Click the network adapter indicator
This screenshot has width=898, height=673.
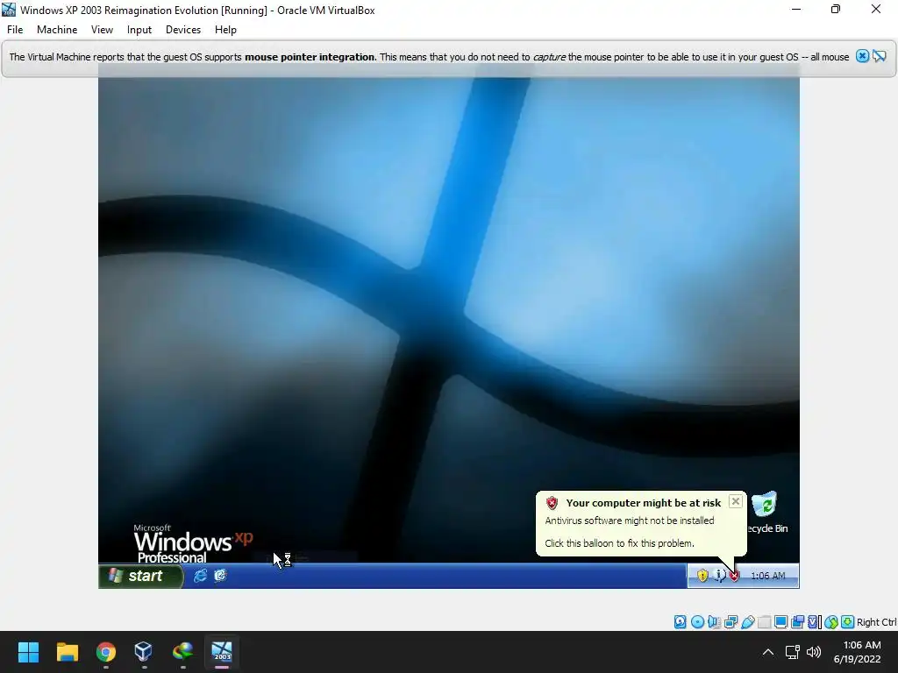coord(731,622)
